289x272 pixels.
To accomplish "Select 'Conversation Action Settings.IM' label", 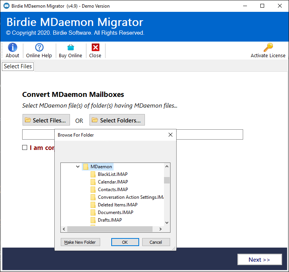I will tap(131, 197).
